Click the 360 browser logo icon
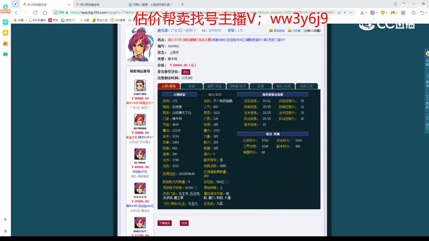The height and width of the screenshot is (241, 429). 5,6
